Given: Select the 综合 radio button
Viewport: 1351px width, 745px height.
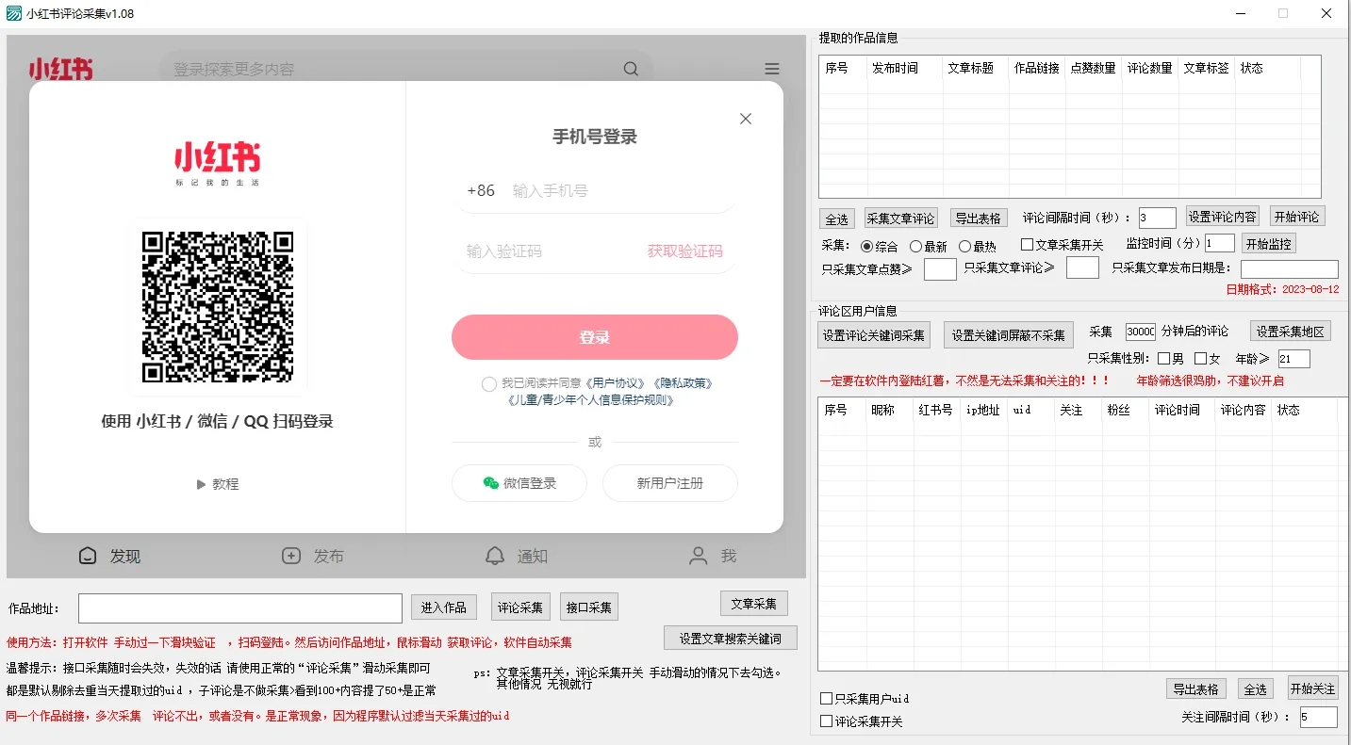Looking at the screenshot, I should point(867,246).
